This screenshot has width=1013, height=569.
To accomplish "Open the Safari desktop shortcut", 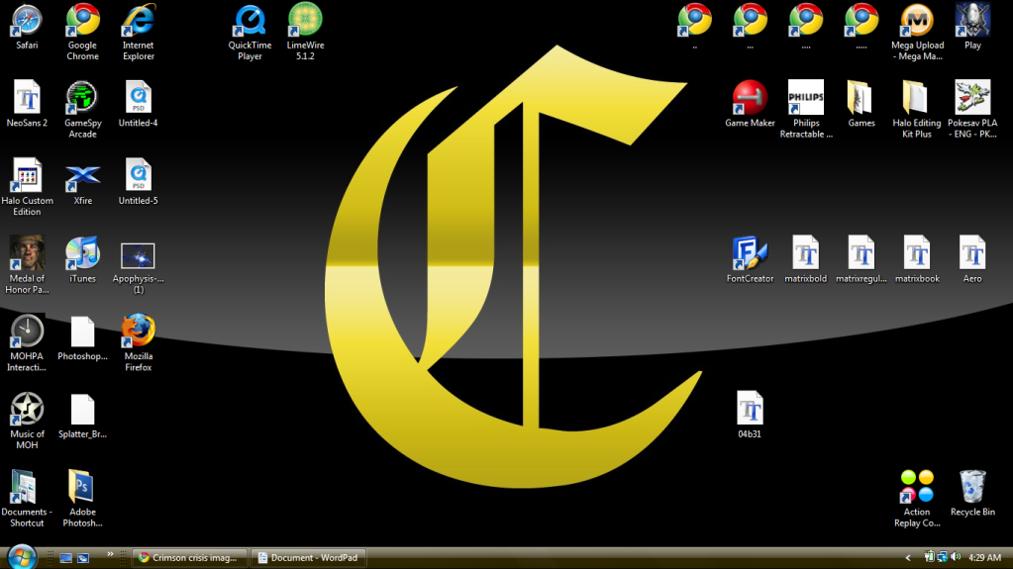I will [x=27, y=20].
